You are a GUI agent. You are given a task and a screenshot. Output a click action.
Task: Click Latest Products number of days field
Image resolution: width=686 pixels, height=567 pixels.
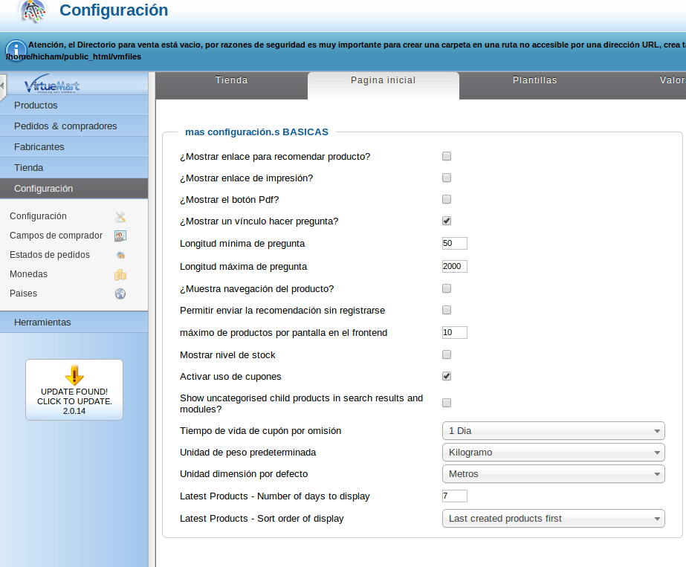pyautogui.click(x=455, y=496)
